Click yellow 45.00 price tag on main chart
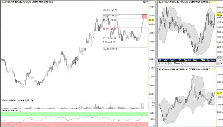 pyautogui.click(x=151, y=20)
